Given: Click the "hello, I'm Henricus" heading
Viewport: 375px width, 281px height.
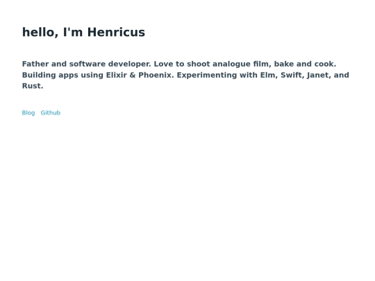Looking at the screenshot, I should click(83, 32).
